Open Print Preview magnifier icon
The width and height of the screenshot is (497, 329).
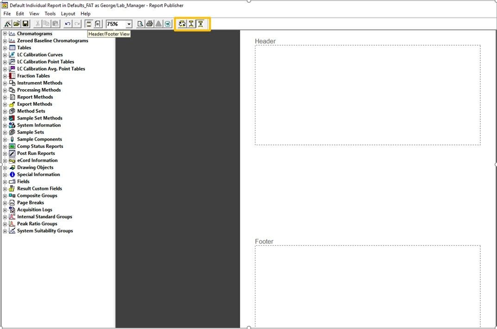coord(140,24)
